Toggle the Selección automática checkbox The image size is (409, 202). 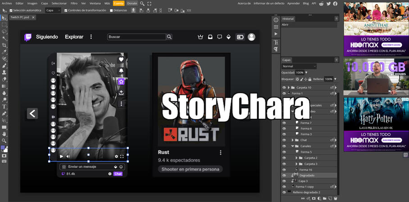(11, 10)
